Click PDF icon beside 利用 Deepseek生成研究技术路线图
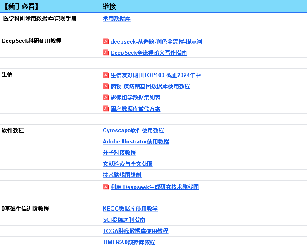Screen dimensions: 307x245 106,187
